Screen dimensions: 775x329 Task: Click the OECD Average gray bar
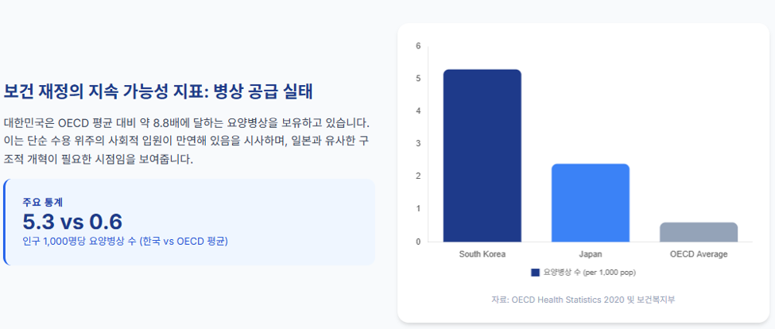tap(699, 232)
